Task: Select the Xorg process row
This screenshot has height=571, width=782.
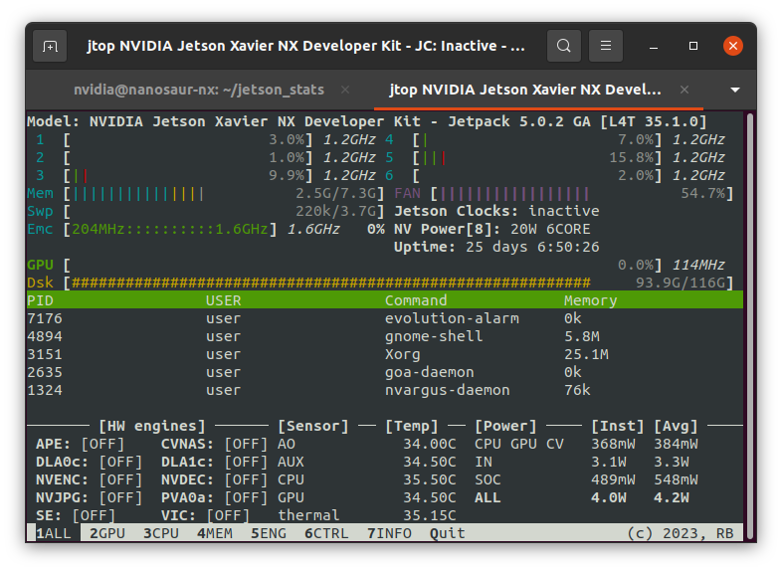Action: coord(384,354)
